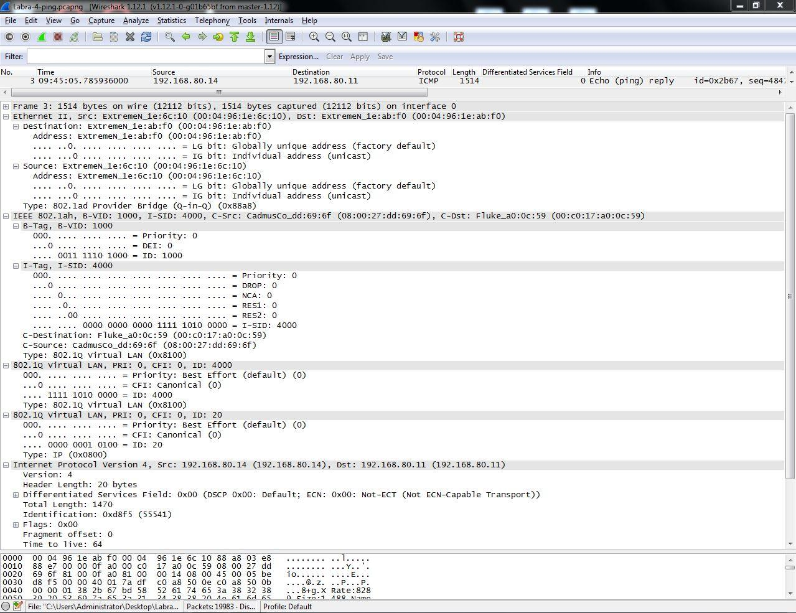
Task: Jump to the first packet
Action: 234,37
